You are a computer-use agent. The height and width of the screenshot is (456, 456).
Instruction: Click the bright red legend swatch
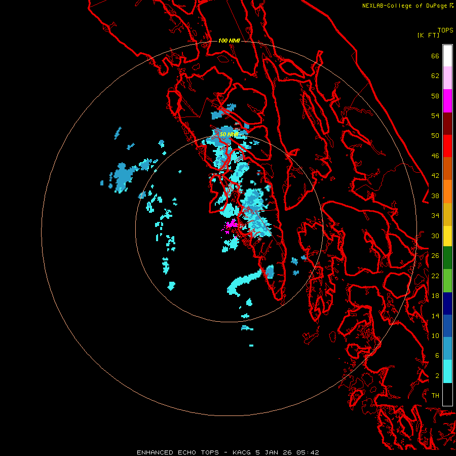(x=447, y=146)
